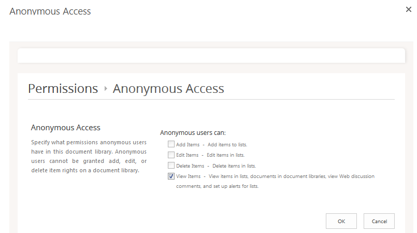Uncheck the View Items checkbox

pyautogui.click(x=171, y=176)
